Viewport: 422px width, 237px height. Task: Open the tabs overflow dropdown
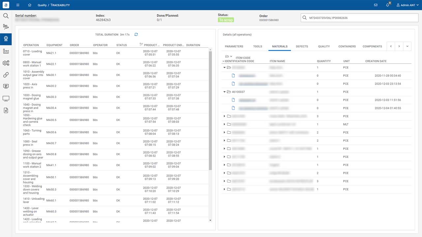407,46
